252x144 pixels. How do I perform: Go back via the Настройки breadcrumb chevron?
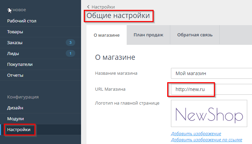click(89, 7)
